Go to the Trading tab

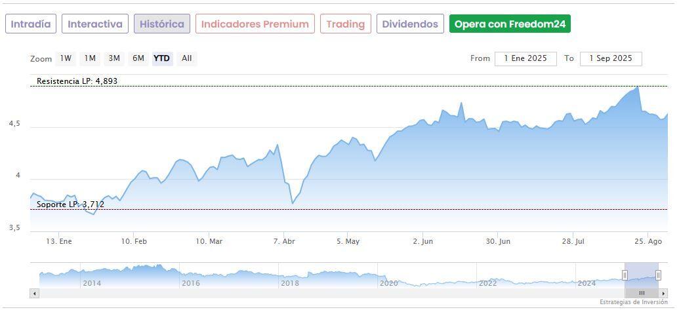point(345,24)
